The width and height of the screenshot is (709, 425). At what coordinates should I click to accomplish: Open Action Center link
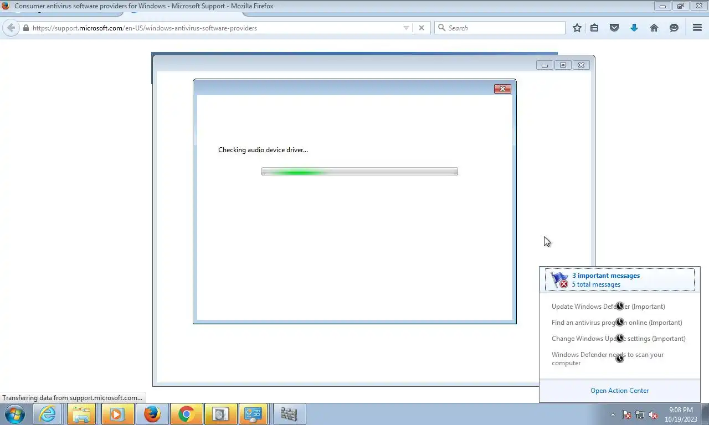point(619,391)
